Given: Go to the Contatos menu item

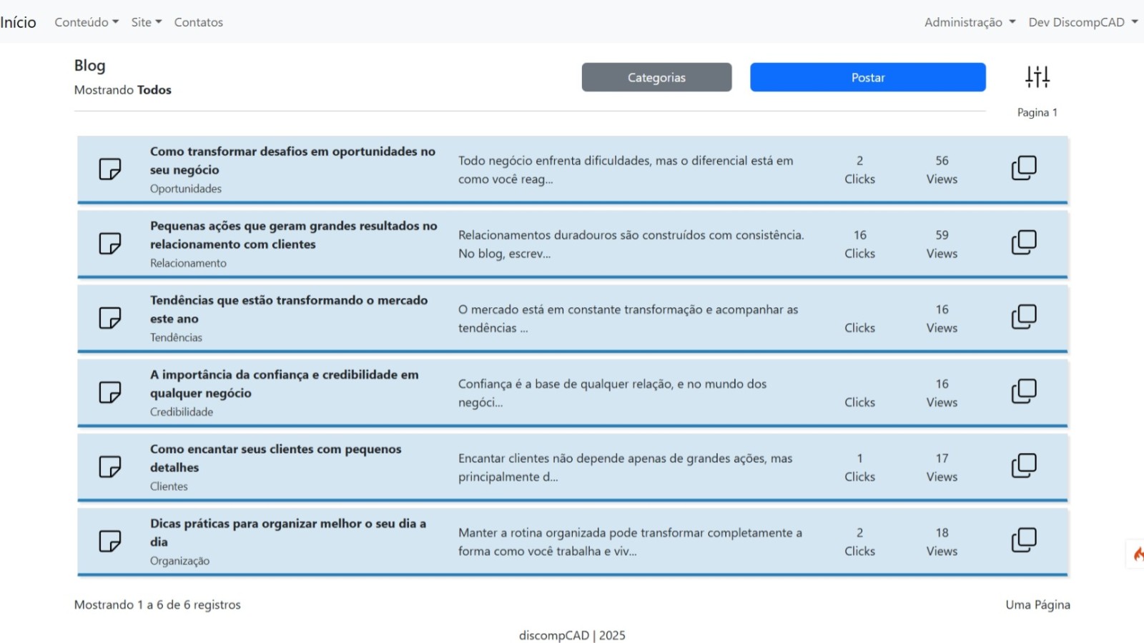Looking at the screenshot, I should click(198, 22).
